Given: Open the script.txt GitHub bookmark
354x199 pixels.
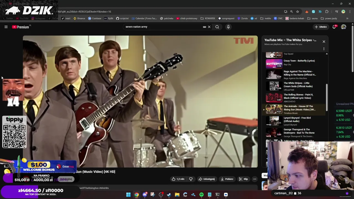Looking at the screenshot, I should tap(122, 19).
